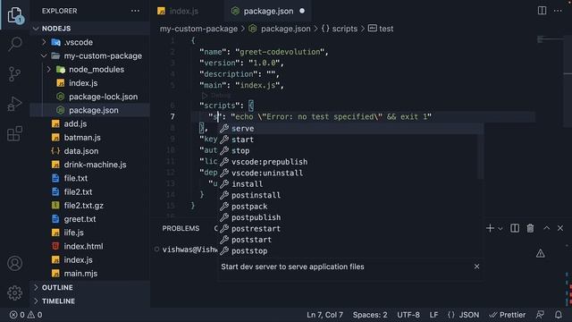The width and height of the screenshot is (572, 322).
Task: Close the bottom panel
Action: 560,228
